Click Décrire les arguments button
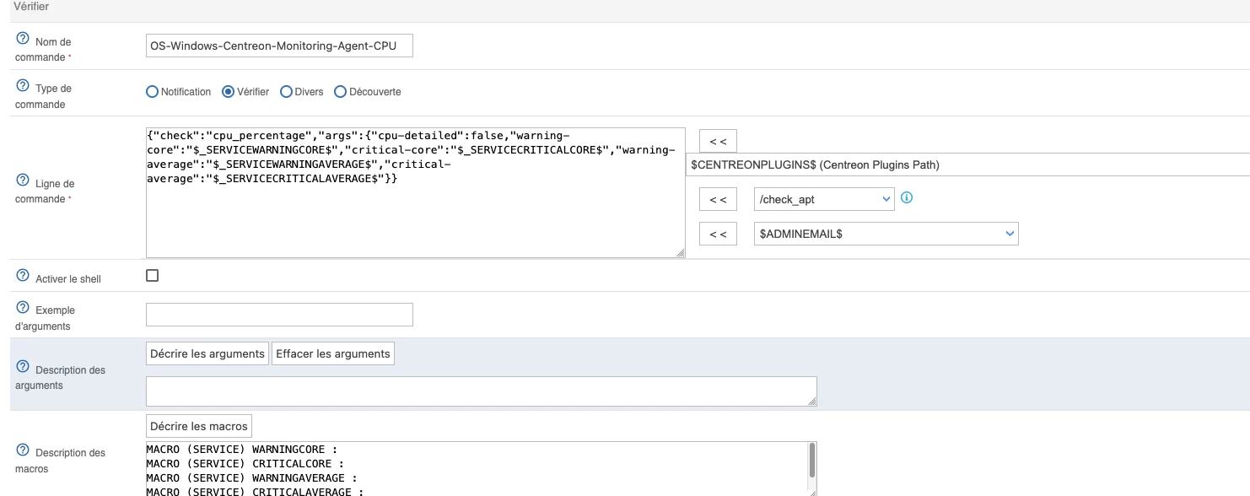1250x496 pixels. coord(207,353)
